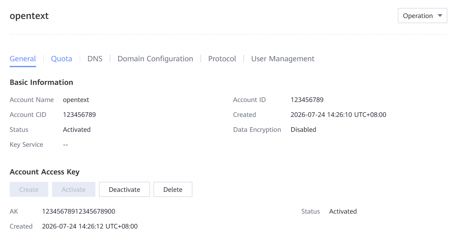The width and height of the screenshot is (450, 236).
Task: Select the account Created timestamp 14:26:10
Action: [x=338, y=115]
